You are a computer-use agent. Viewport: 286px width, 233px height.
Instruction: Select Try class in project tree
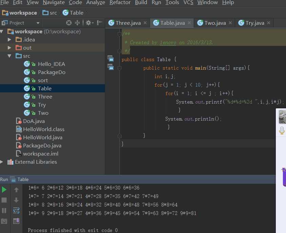[42, 105]
